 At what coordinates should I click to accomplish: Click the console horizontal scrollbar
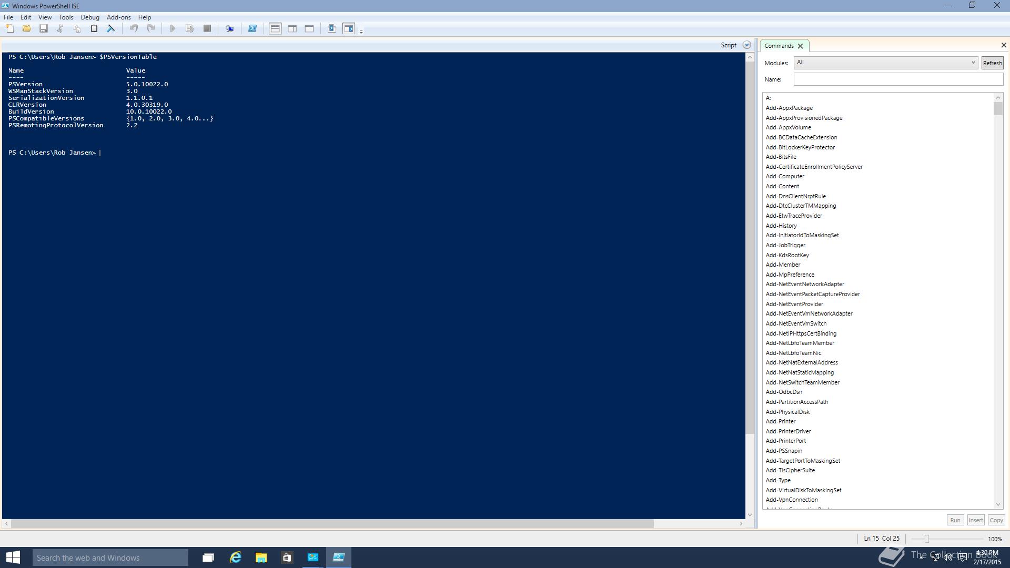[x=332, y=524]
